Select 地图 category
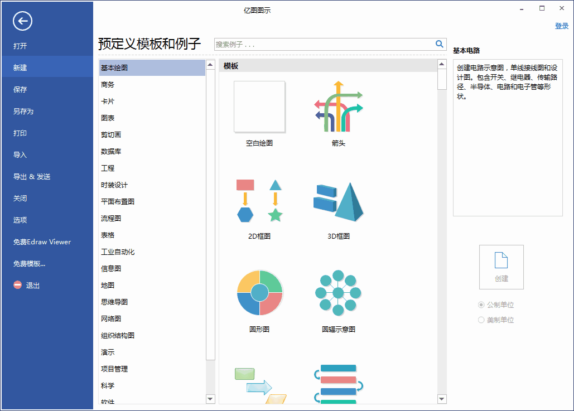Screen dimensions: 574x411 [152, 285]
